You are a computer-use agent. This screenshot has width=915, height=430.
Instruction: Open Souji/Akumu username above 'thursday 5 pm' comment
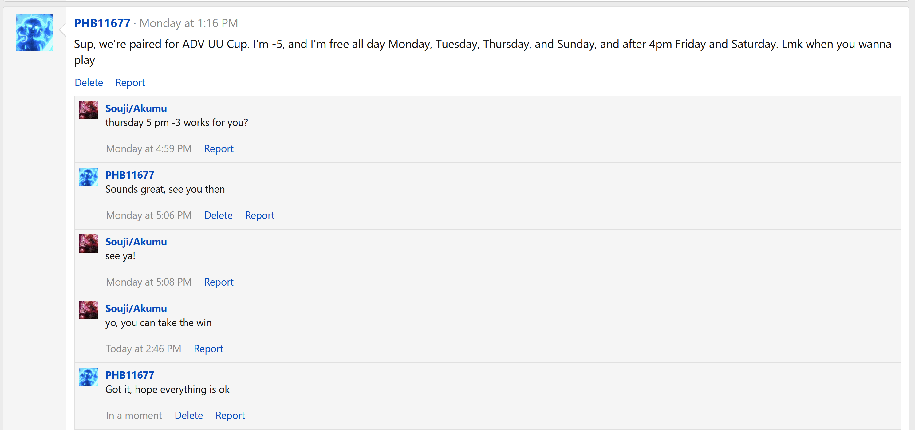point(136,108)
